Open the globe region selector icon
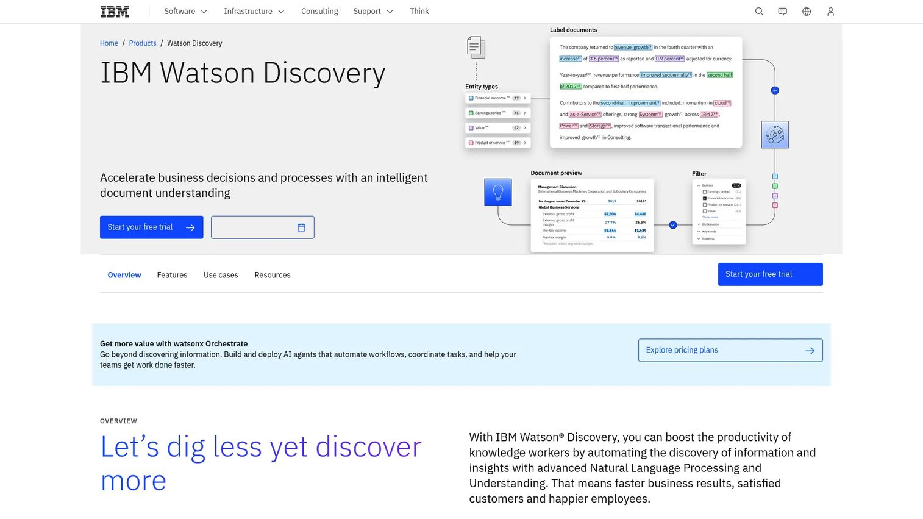 click(807, 12)
